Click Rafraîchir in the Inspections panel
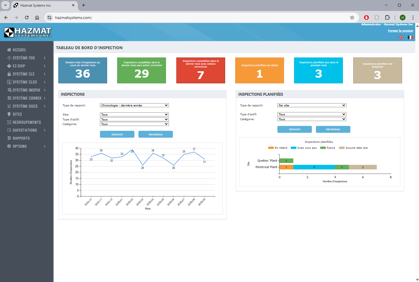 click(117, 134)
